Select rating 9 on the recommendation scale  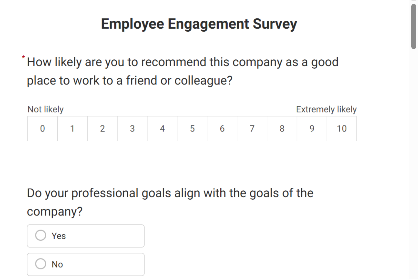(x=312, y=129)
